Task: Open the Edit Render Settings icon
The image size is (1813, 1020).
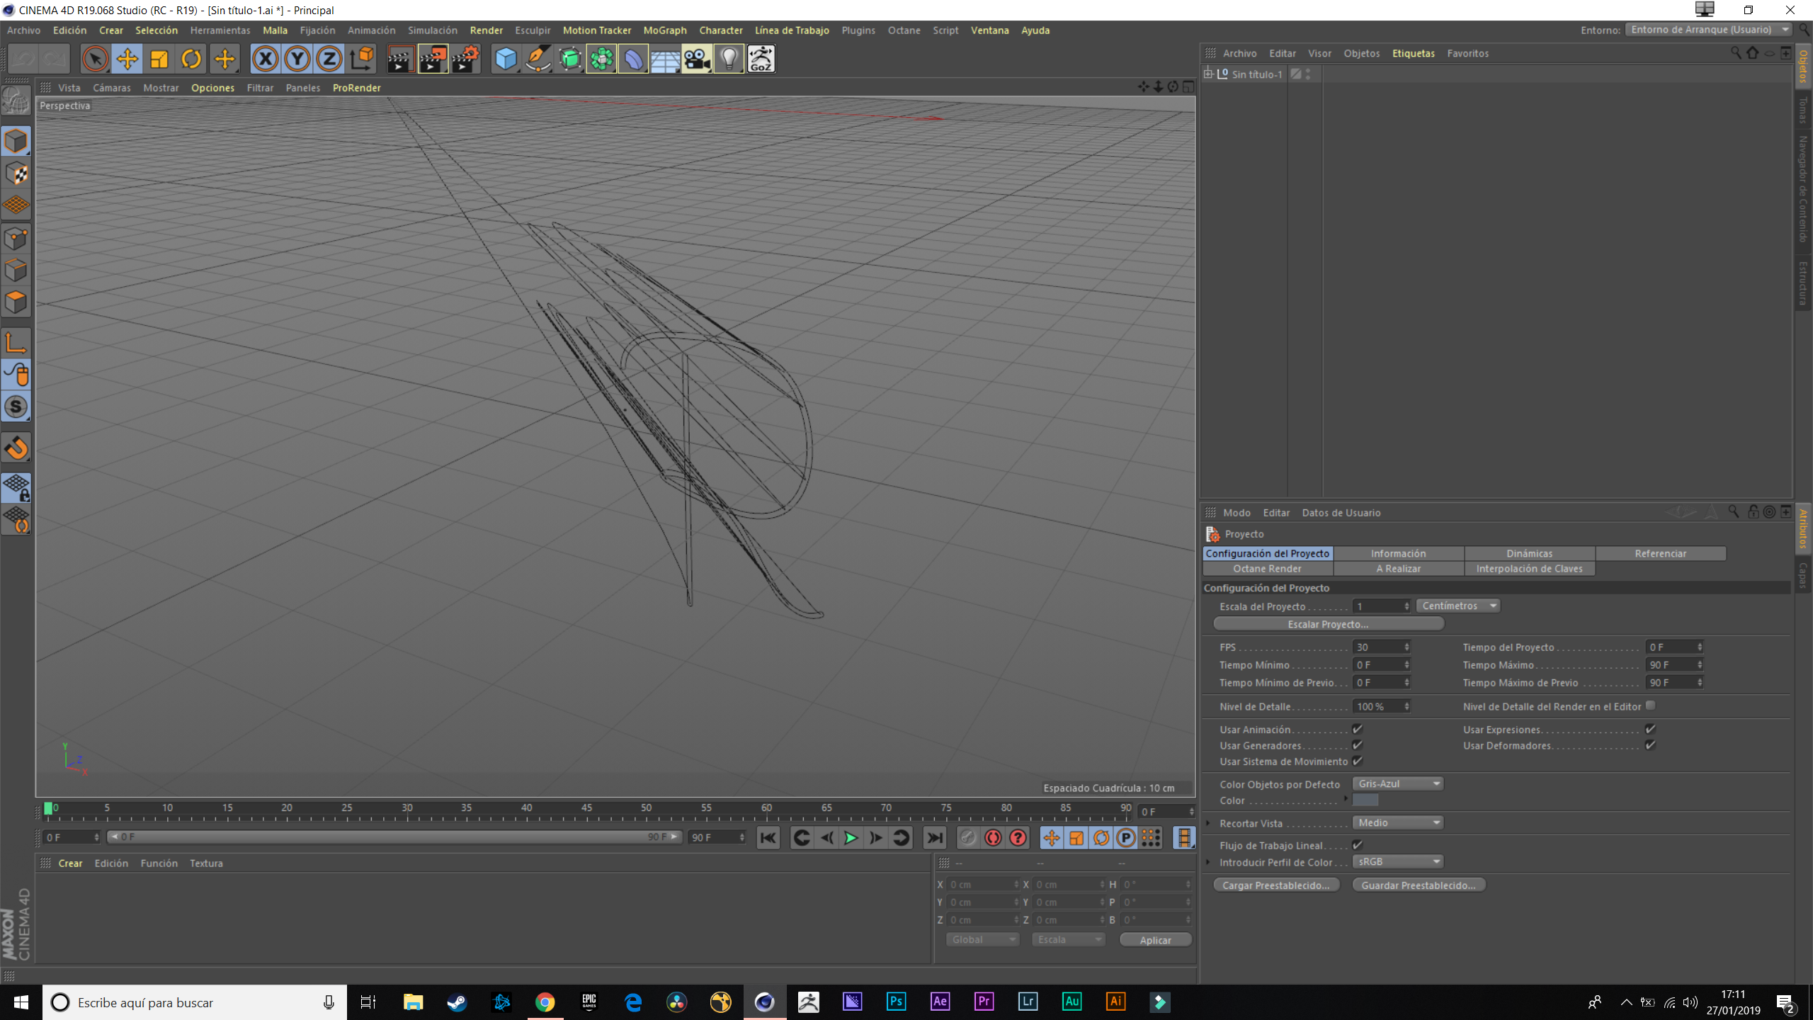Action: point(465,59)
